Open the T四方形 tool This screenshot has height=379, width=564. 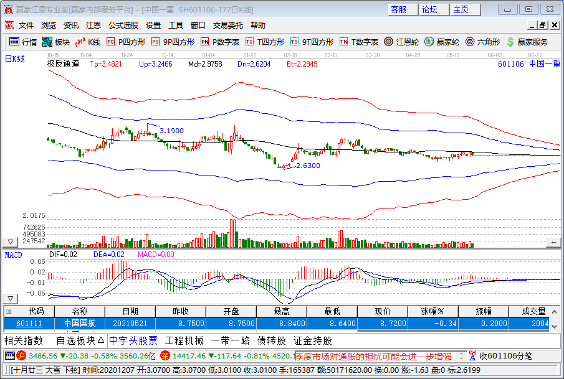pos(265,42)
